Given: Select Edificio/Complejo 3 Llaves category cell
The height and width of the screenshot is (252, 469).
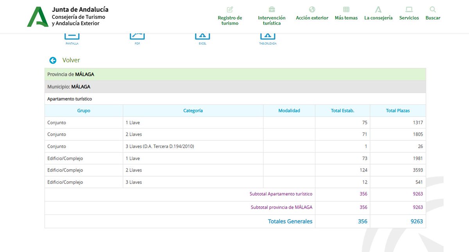Looking at the screenshot, I should [193, 182].
